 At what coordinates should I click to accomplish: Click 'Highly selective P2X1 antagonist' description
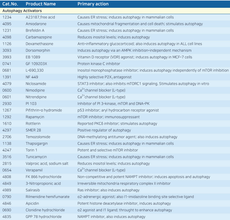click(x=104, y=77)
